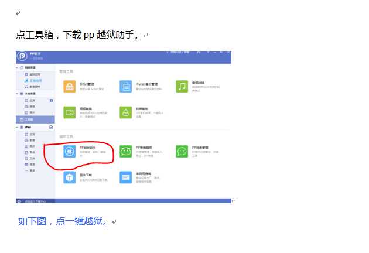
Task: Open the green music note audio conversion icon
Action: pyautogui.click(x=182, y=86)
